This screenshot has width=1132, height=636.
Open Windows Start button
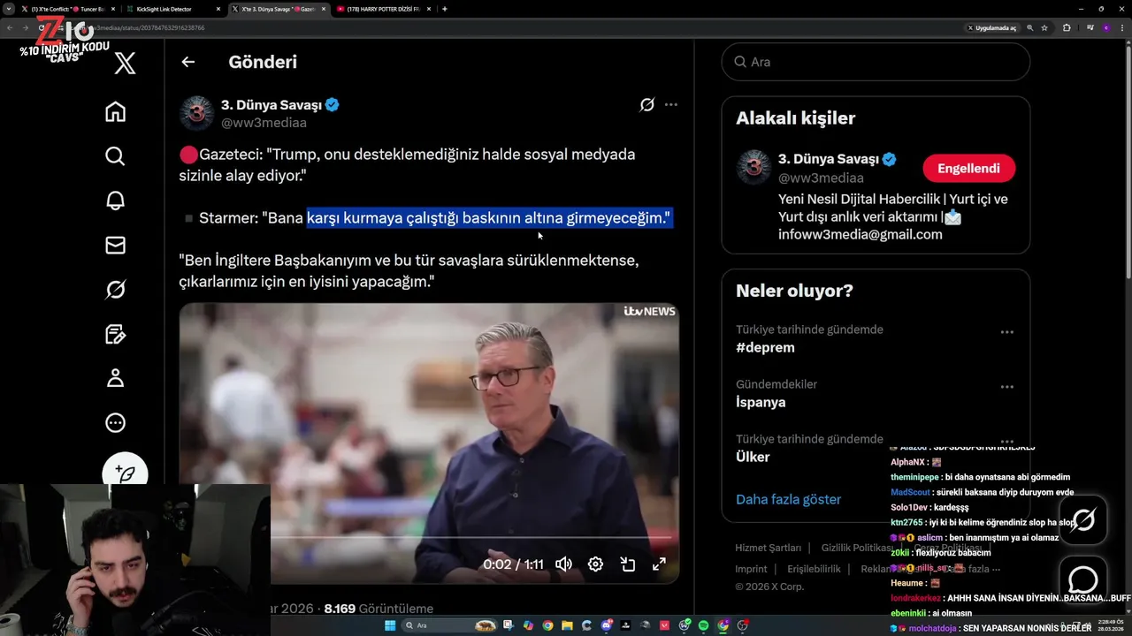[x=390, y=625]
